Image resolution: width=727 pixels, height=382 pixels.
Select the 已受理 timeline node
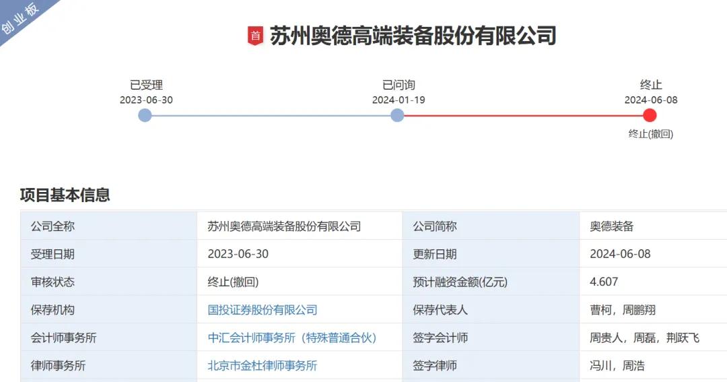tap(145, 115)
